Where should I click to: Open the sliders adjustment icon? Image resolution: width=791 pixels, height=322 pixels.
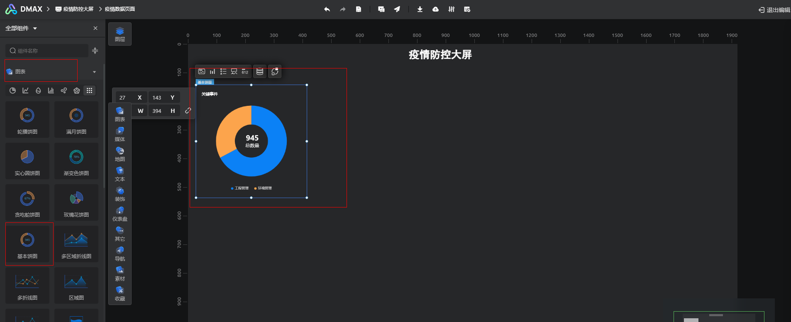tap(452, 9)
